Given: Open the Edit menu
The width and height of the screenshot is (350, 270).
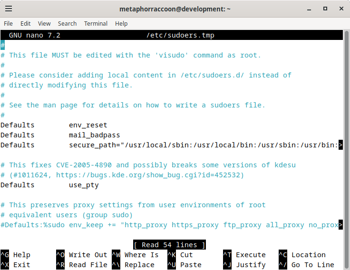Looking at the screenshot, I should click(x=26, y=23).
